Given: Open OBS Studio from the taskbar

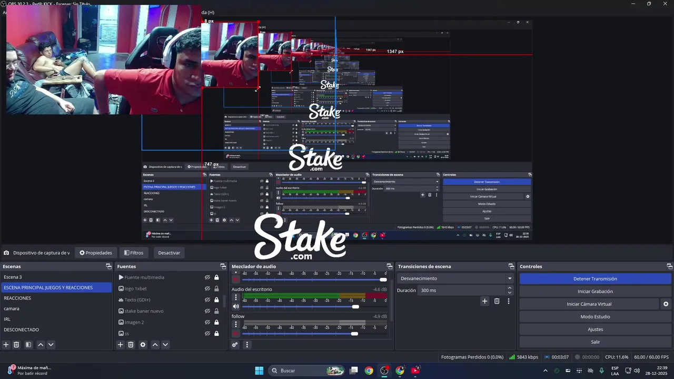Looking at the screenshot, I should point(384,371).
